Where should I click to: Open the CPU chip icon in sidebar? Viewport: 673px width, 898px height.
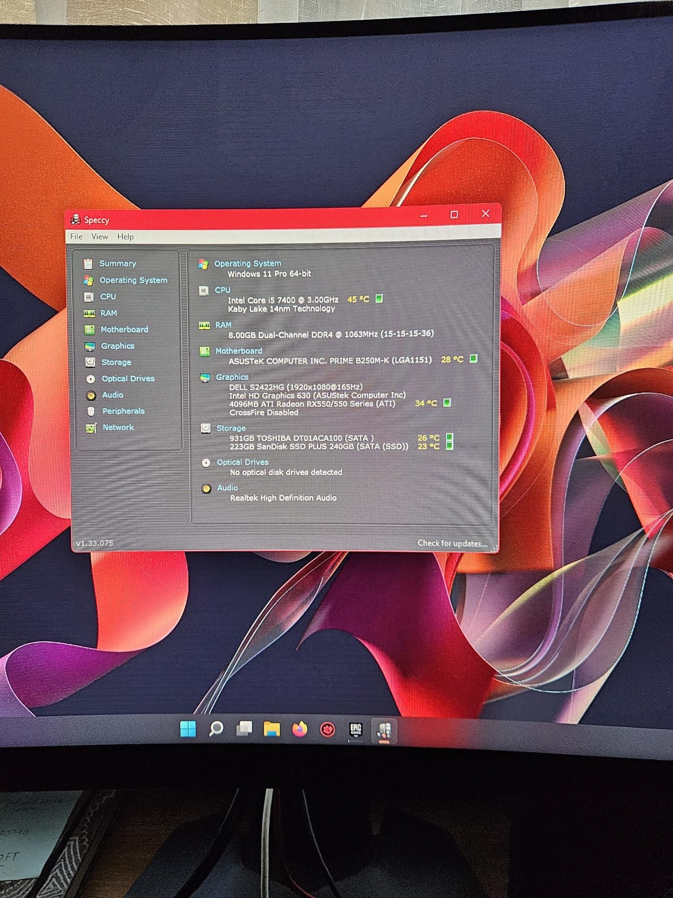click(89, 297)
